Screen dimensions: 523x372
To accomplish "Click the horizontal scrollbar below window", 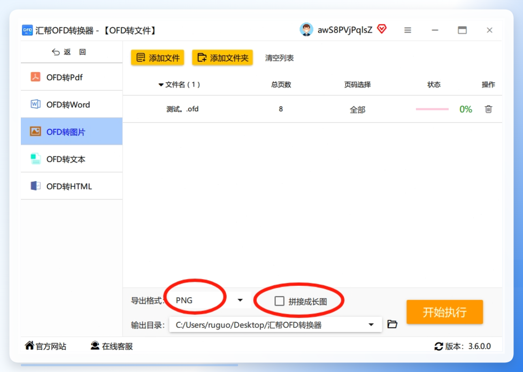I will (x=129, y=365).
